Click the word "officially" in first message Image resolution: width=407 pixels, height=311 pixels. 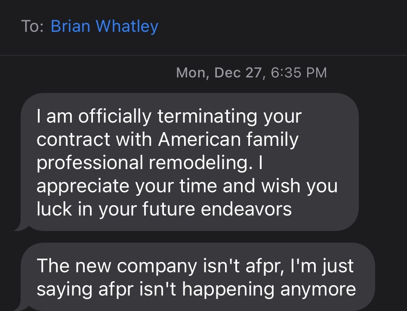pos(115,116)
